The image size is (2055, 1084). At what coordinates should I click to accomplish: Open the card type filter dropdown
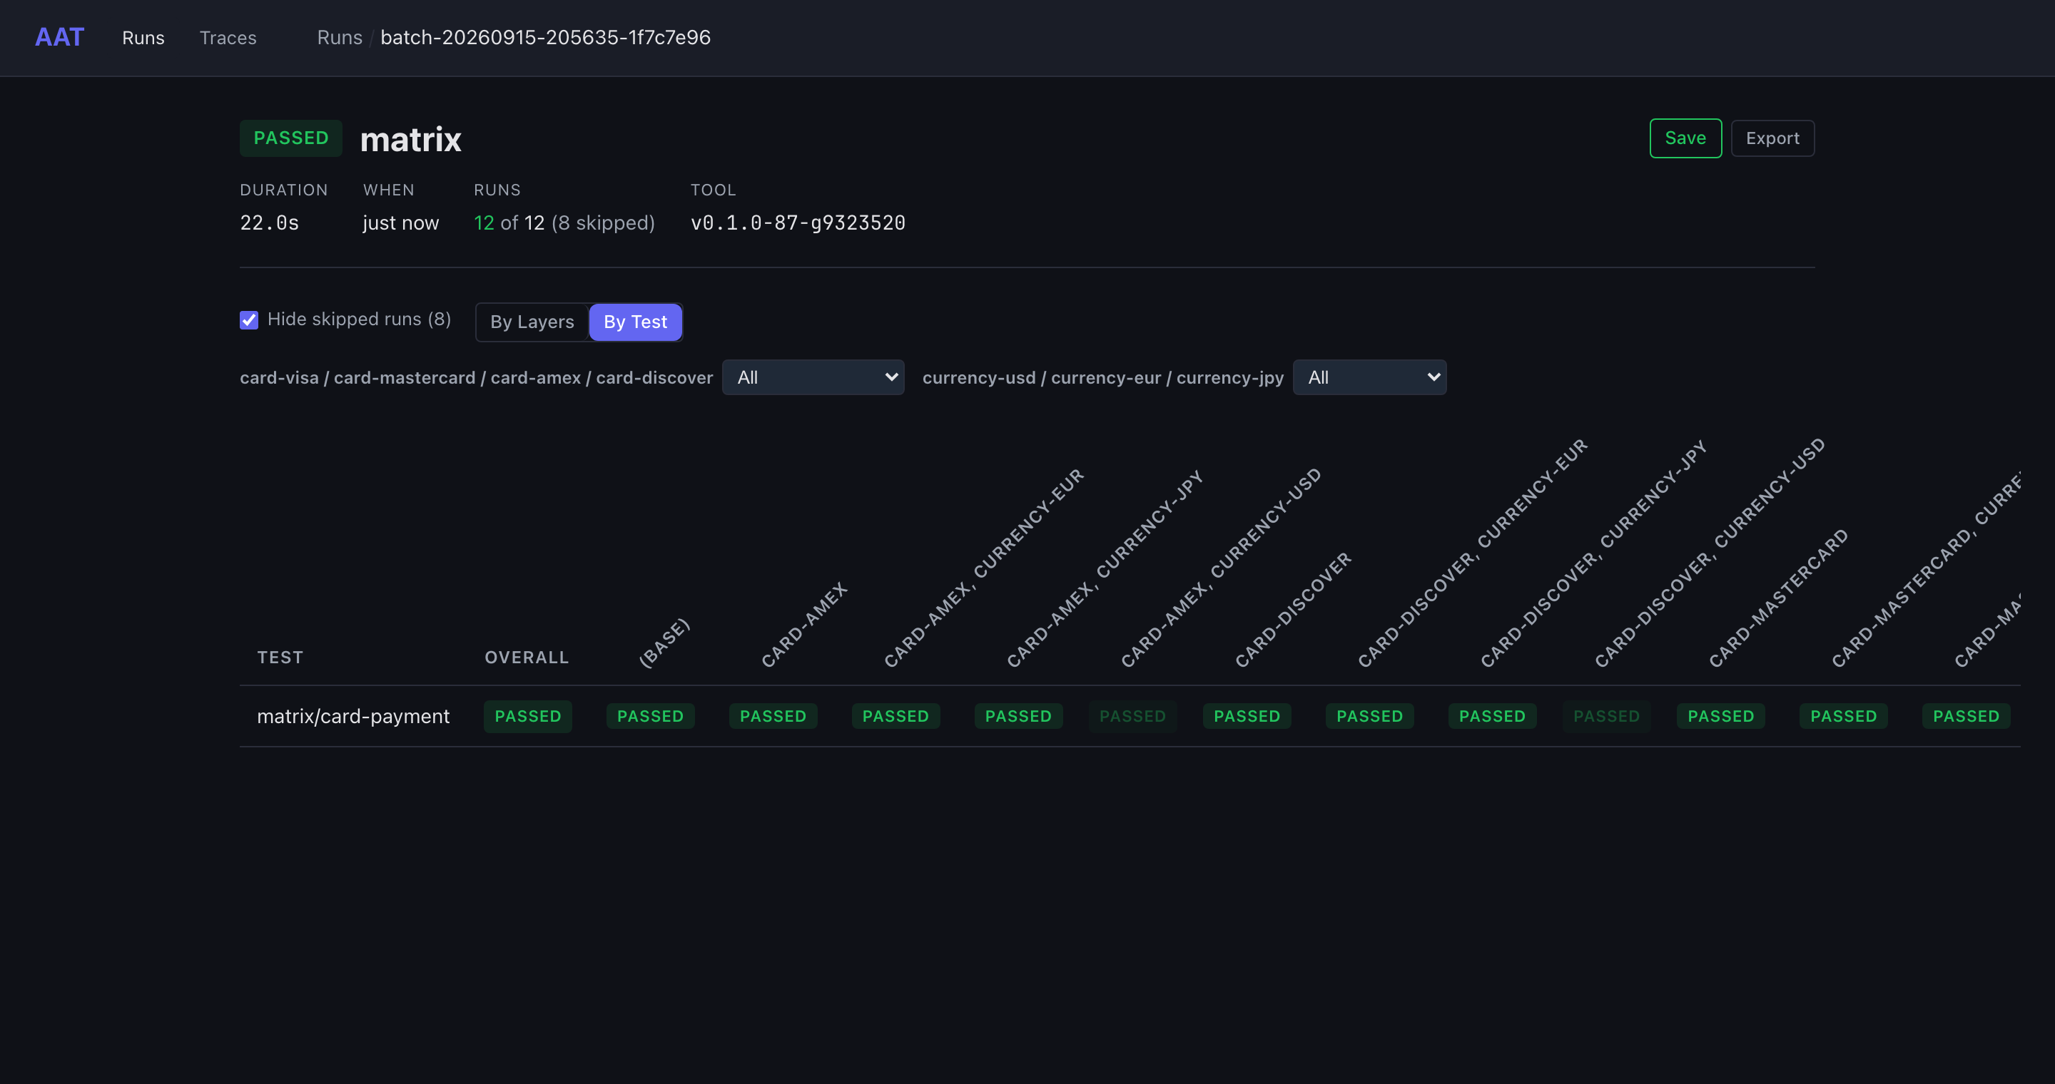(x=813, y=377)
